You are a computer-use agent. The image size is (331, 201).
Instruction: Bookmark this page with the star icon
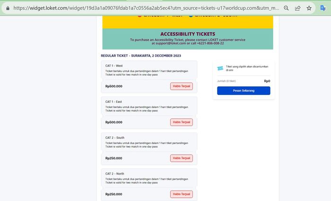309,8
